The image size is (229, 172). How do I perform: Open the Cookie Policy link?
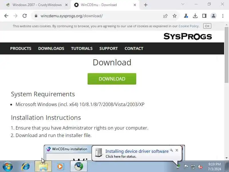click(x=189, y=26)
